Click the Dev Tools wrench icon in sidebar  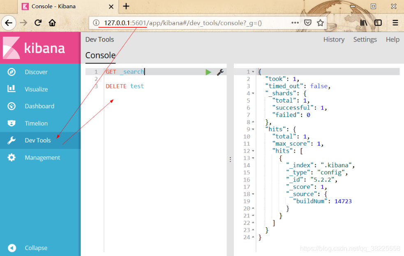pyautogui.click(x=12, y=140)
